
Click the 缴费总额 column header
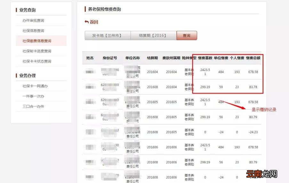point(253,58)
